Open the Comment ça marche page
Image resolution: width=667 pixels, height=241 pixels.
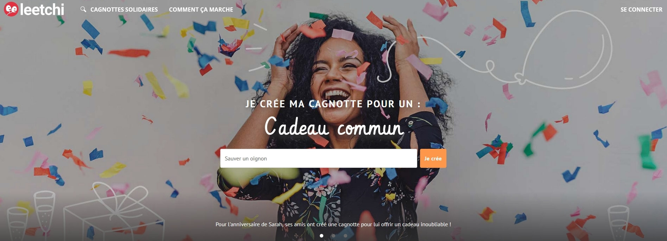tap(201, 9)
